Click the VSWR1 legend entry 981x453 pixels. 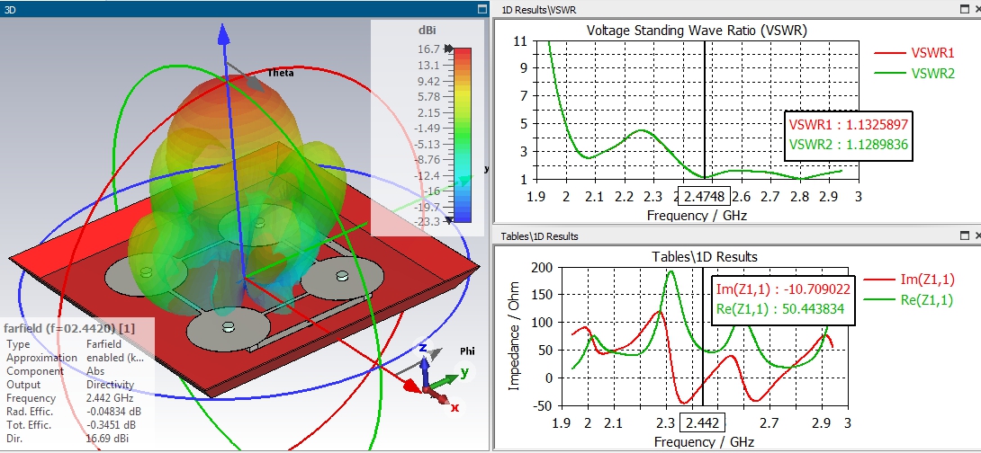914,53
